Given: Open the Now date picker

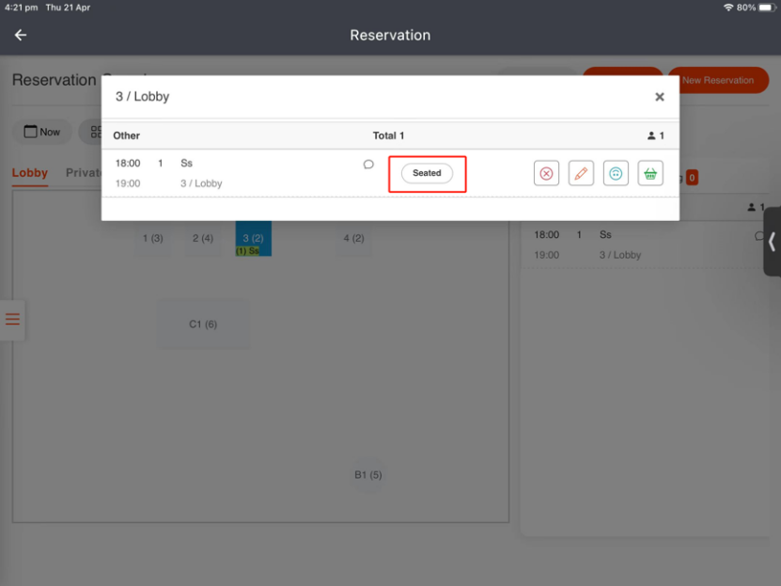Looking at the screenshot, I should [41, 132].
